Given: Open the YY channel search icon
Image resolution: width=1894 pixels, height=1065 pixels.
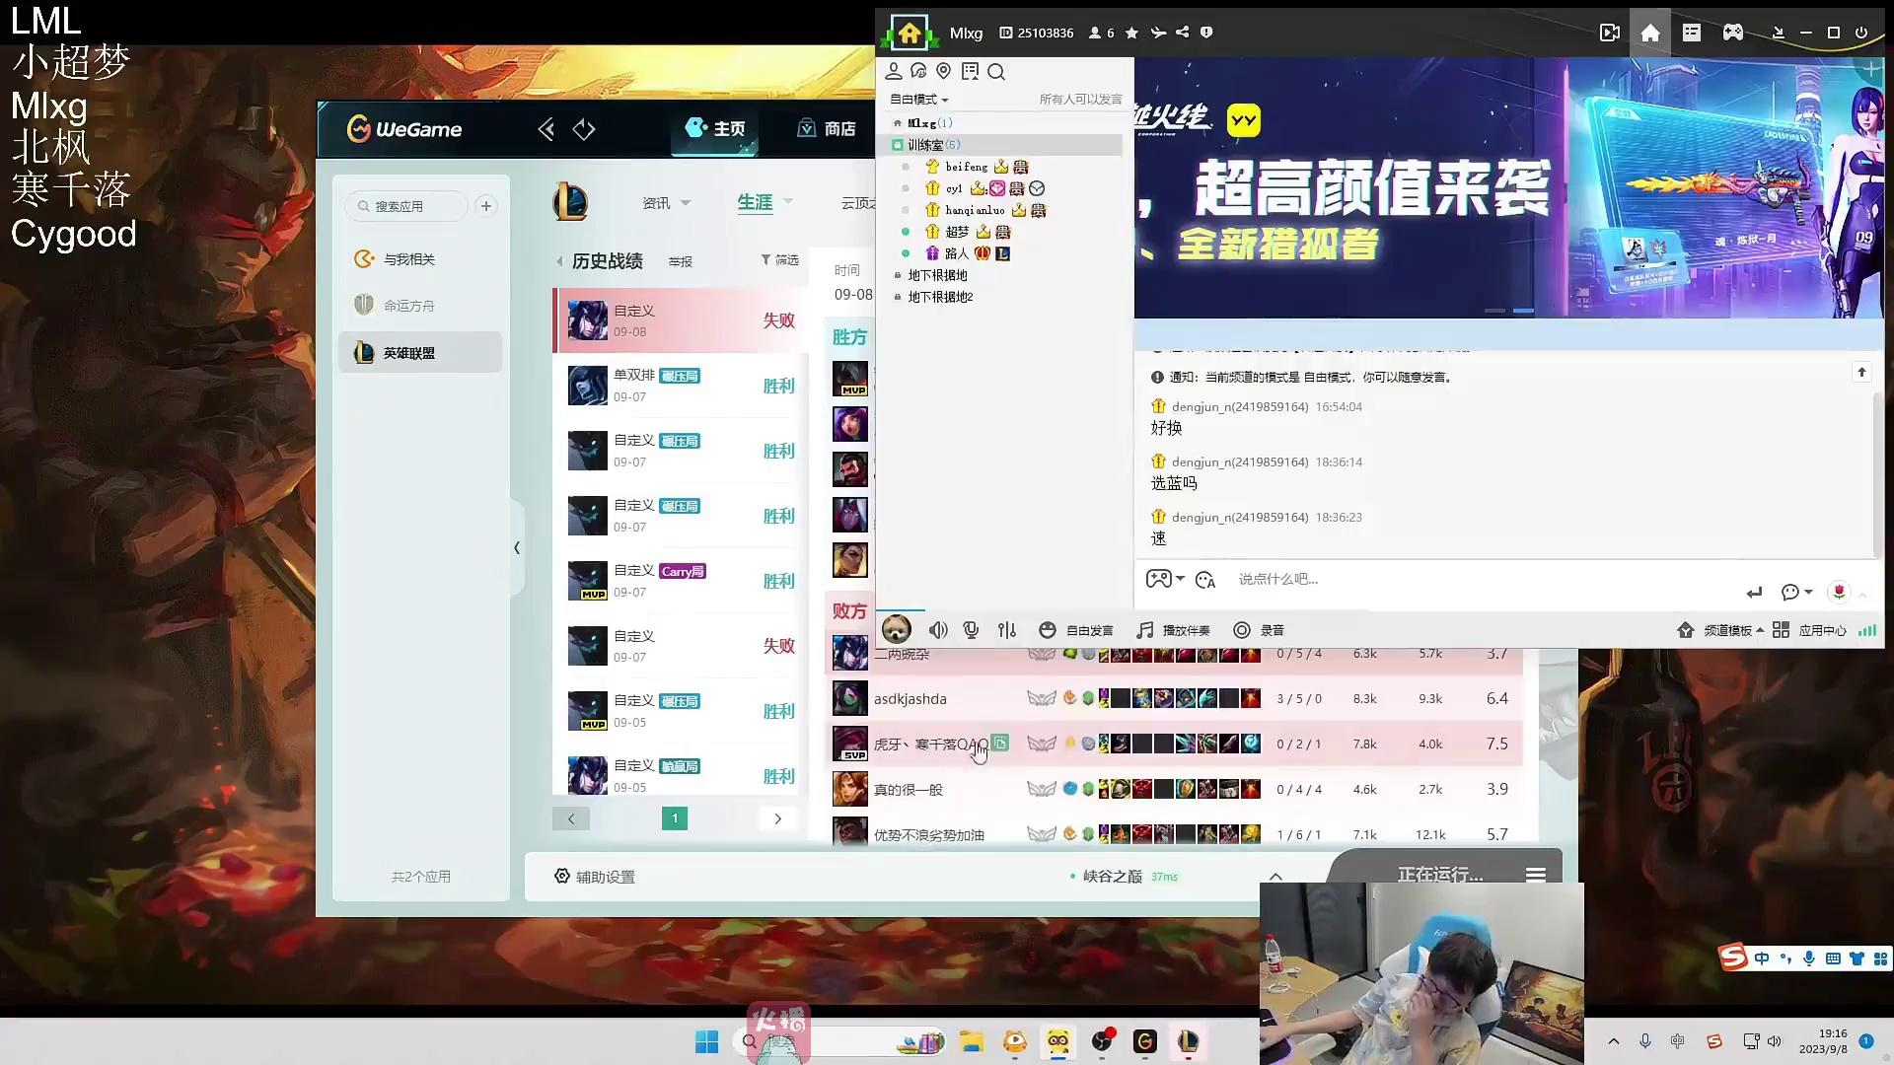Looking at the screenshot, I should coord(996,72).
